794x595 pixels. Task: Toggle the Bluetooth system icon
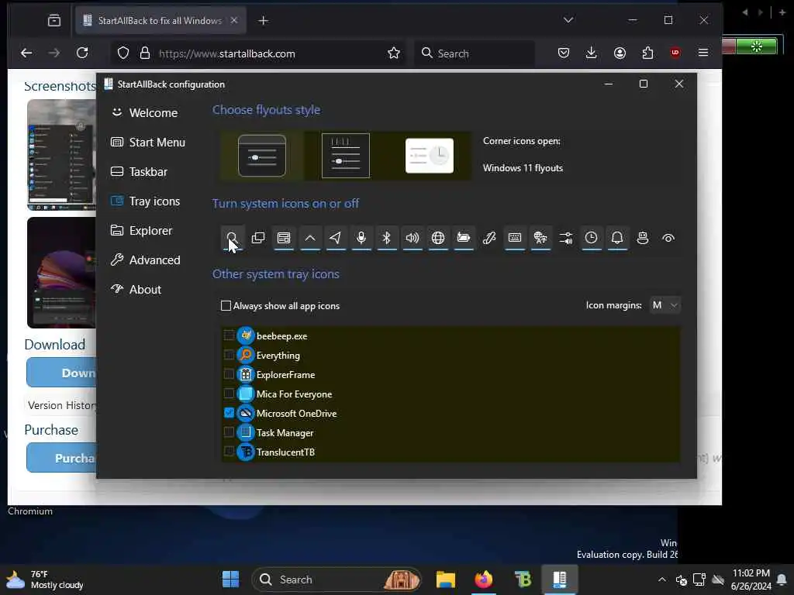[386, 238]
